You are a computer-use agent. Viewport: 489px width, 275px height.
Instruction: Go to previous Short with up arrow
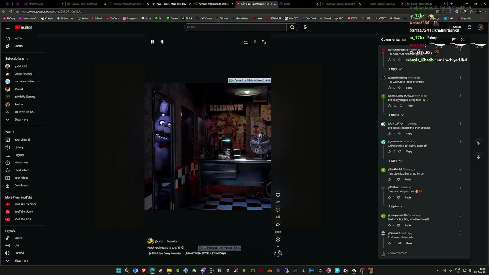coord(478,143)
